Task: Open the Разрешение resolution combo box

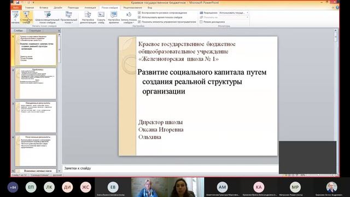Action: (x=234, y=13)
